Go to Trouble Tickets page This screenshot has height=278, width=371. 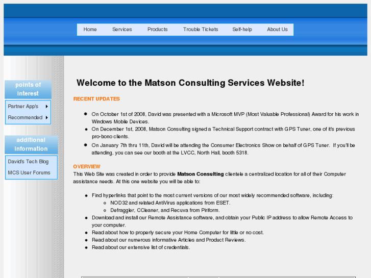click(x=201, y=30)
